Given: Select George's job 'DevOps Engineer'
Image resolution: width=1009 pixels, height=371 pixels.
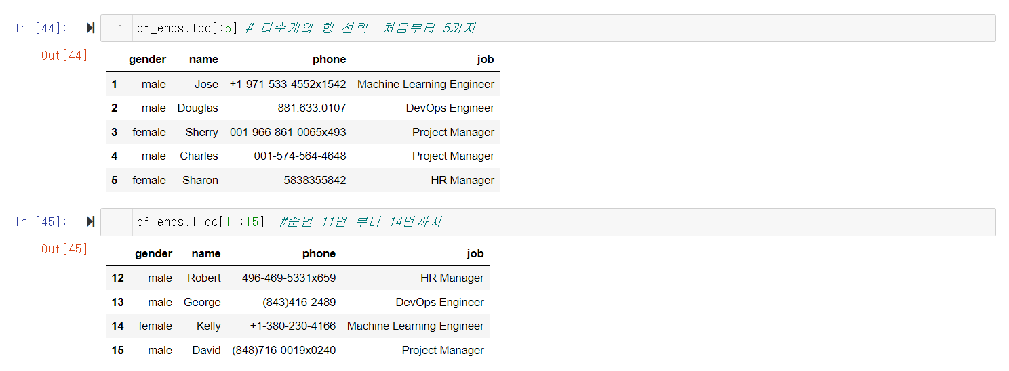Looking at the screenshot, I should pos(440,302).
